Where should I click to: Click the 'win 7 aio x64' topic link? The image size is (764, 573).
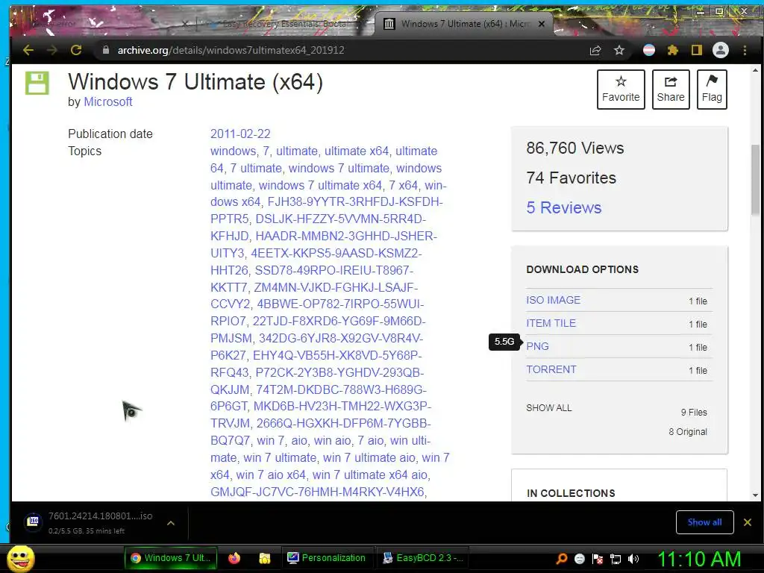tap(271, 475)
